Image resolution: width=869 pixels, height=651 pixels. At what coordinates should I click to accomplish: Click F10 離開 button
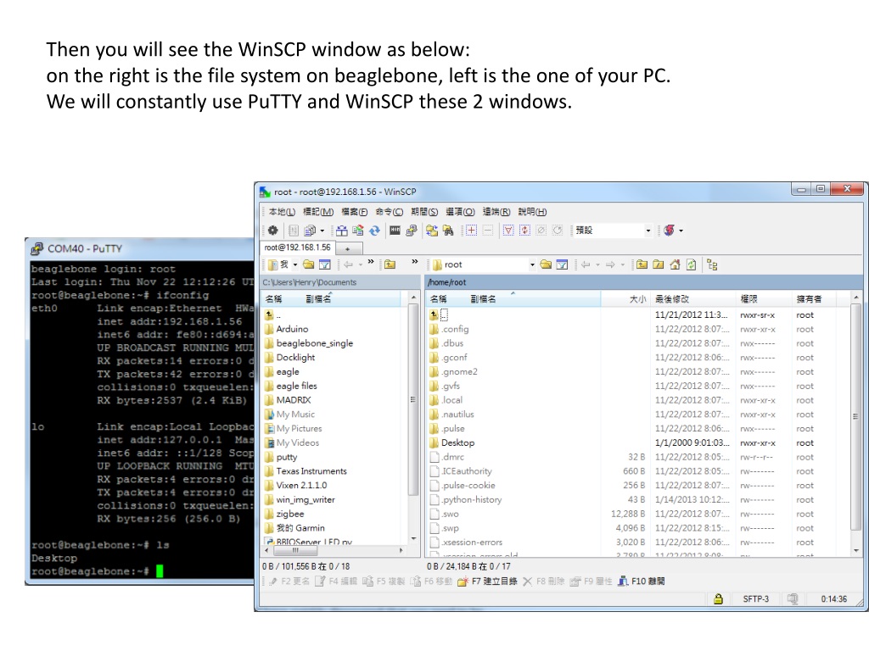[x=642, y=581]
